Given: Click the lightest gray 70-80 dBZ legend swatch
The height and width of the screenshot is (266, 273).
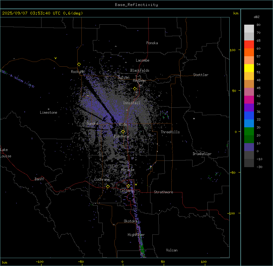Looking at the screenshot, I should [x=249, y=29].
